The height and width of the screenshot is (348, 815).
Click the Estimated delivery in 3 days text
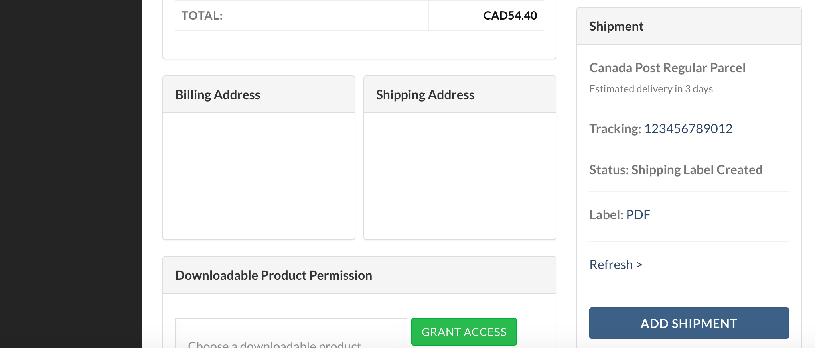651,89
